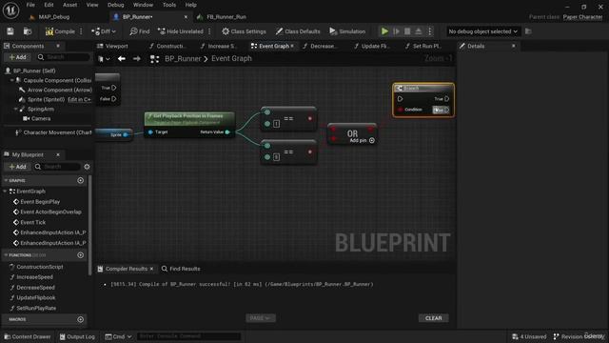
Task: Add new function with plus icon
Action: [x=80, y=255]
